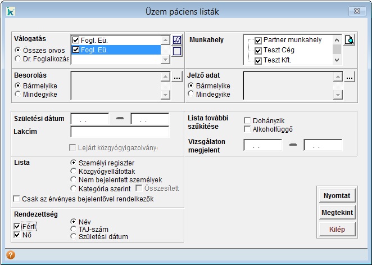The width and height of the screenshot is (372, 265).
Task: Select the Közgyógyellátottak list option
Action: click(74, 170)
